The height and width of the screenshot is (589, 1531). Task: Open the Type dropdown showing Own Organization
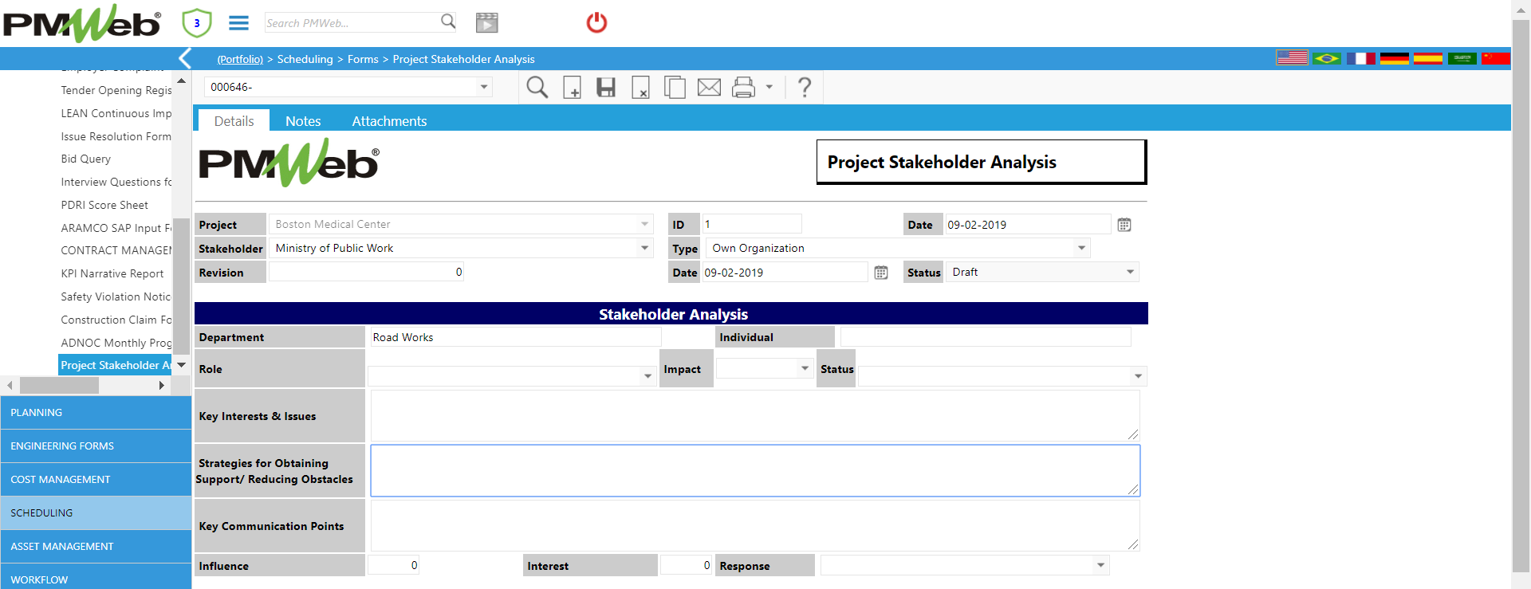pos(1081,248)
